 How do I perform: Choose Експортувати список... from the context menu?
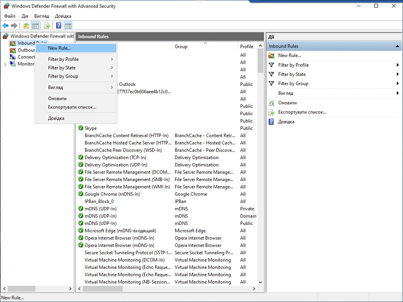tap(76, 107)
